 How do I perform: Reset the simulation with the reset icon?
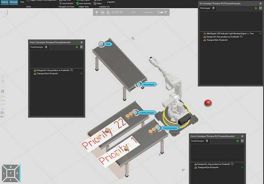(103, 12)
